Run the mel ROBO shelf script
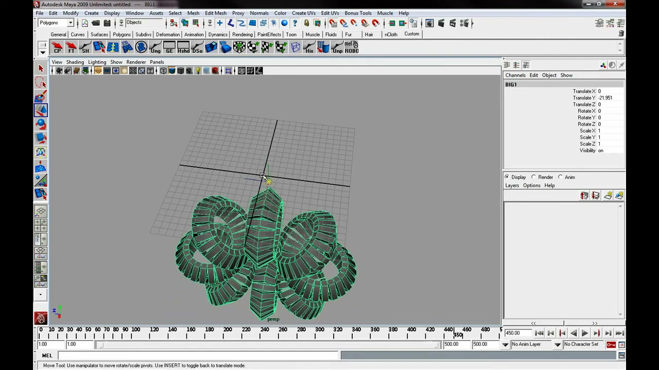The image size is (659, 370). click(352, 47)
